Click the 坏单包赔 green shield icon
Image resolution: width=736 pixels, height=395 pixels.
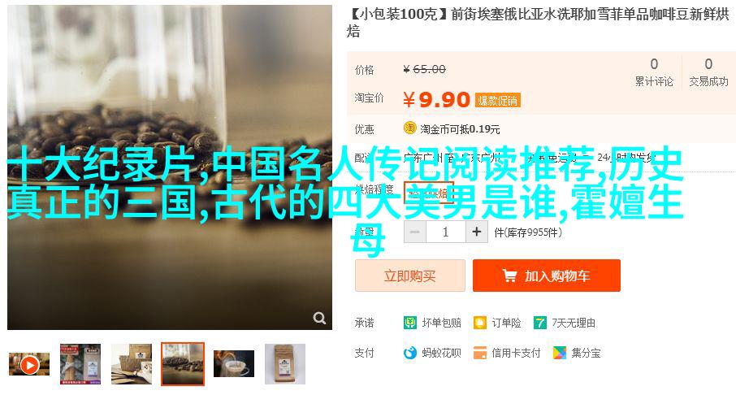(409, 323)
